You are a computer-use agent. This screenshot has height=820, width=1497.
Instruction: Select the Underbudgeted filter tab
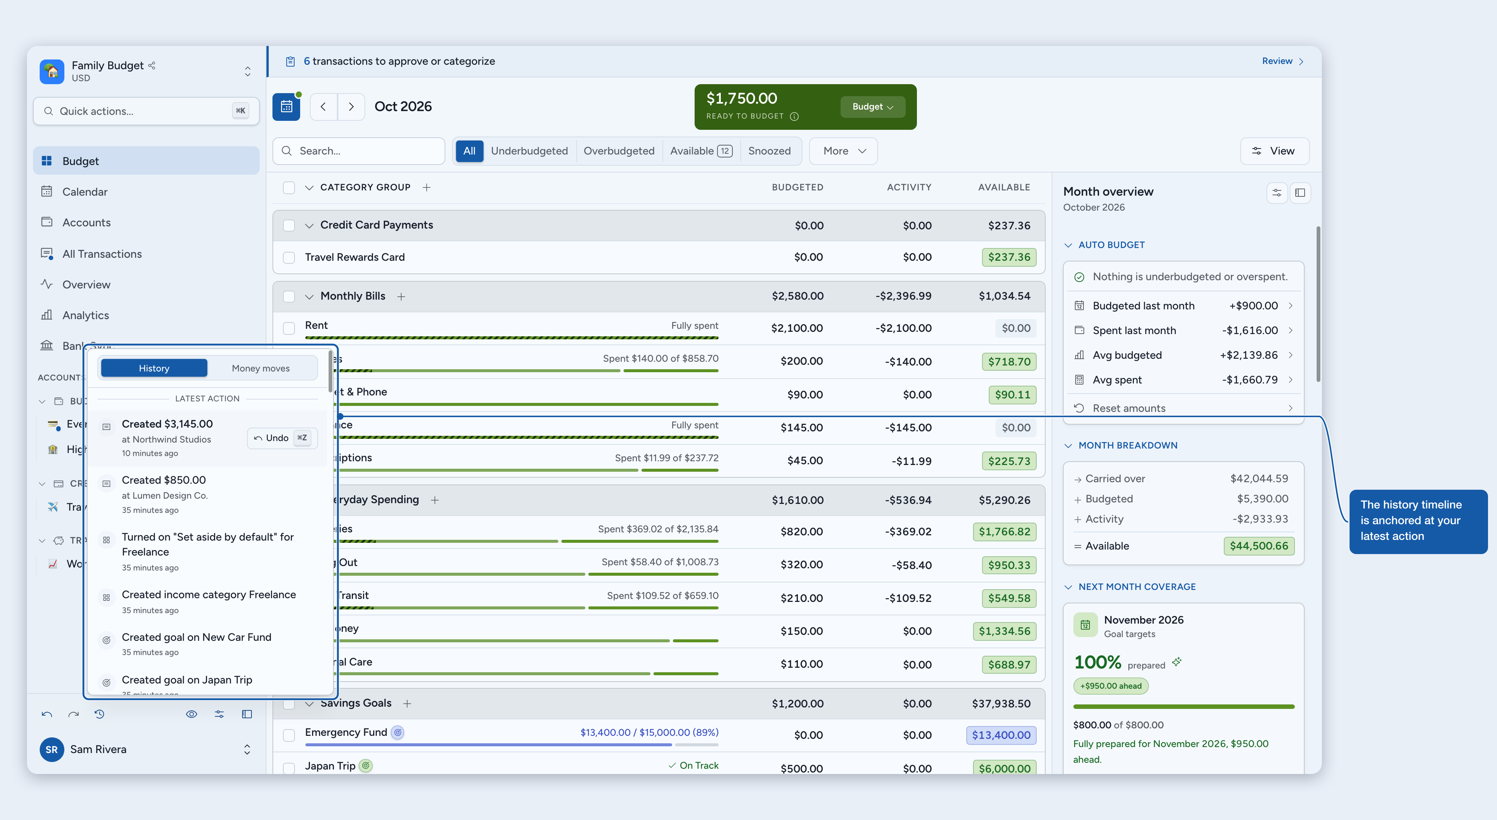tap(530, 151)
